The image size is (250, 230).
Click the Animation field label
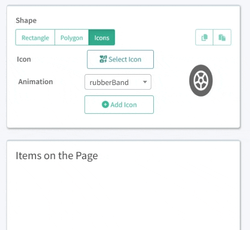point(35,82)
